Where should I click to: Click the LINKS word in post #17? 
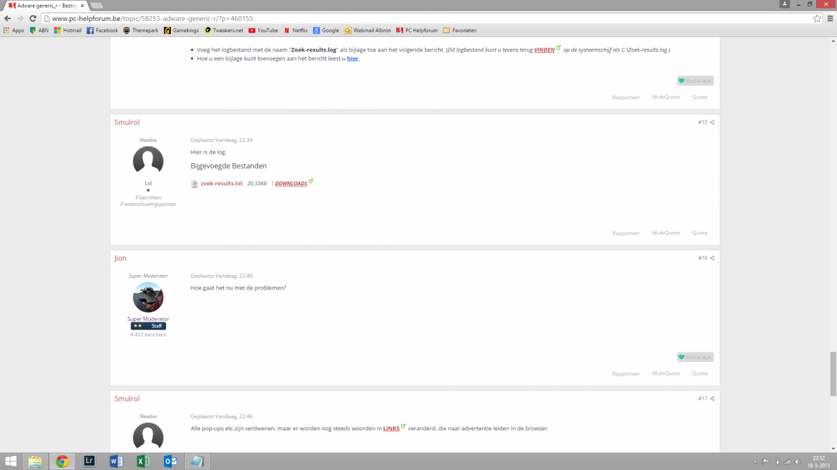coord(391,429)
